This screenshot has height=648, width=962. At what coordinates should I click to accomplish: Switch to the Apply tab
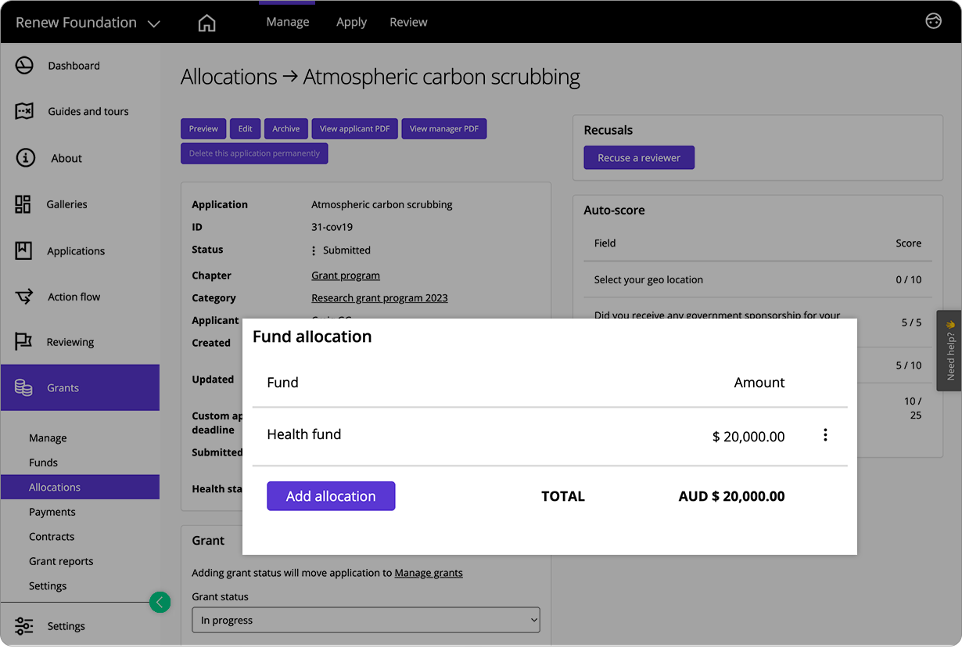click(x=351, y=22)
